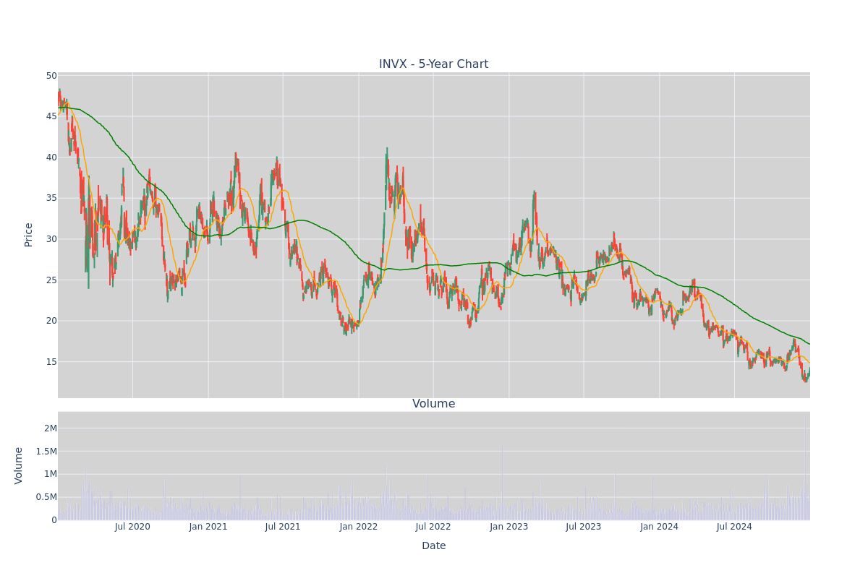This screenshot has width=868, height=578.
Task: Select the price tick label "45"
Action: coord(51,116)
